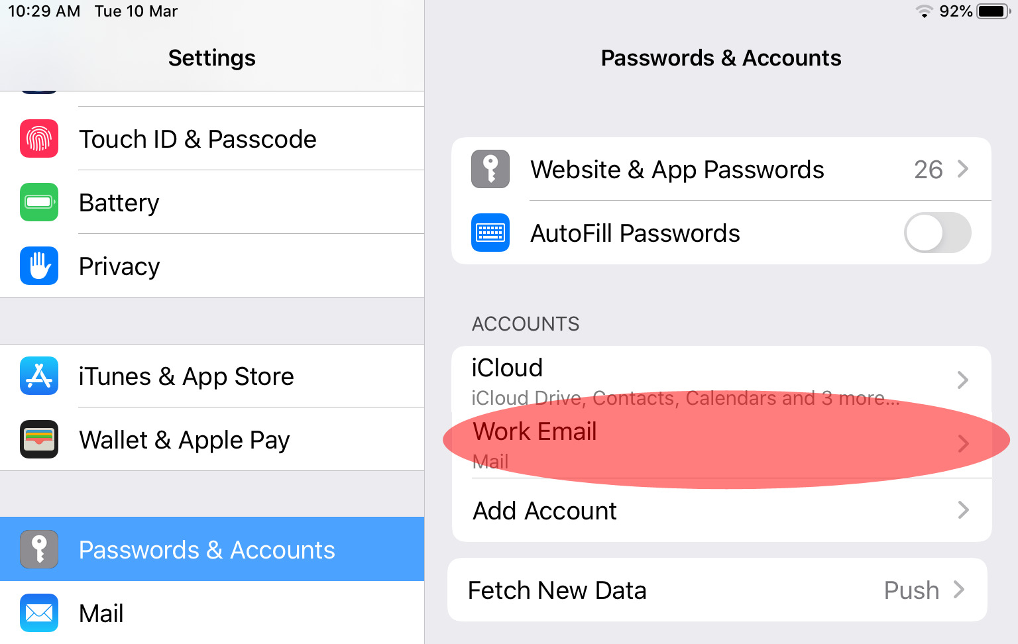Tap the Privacy hand icon

[39, 266]
